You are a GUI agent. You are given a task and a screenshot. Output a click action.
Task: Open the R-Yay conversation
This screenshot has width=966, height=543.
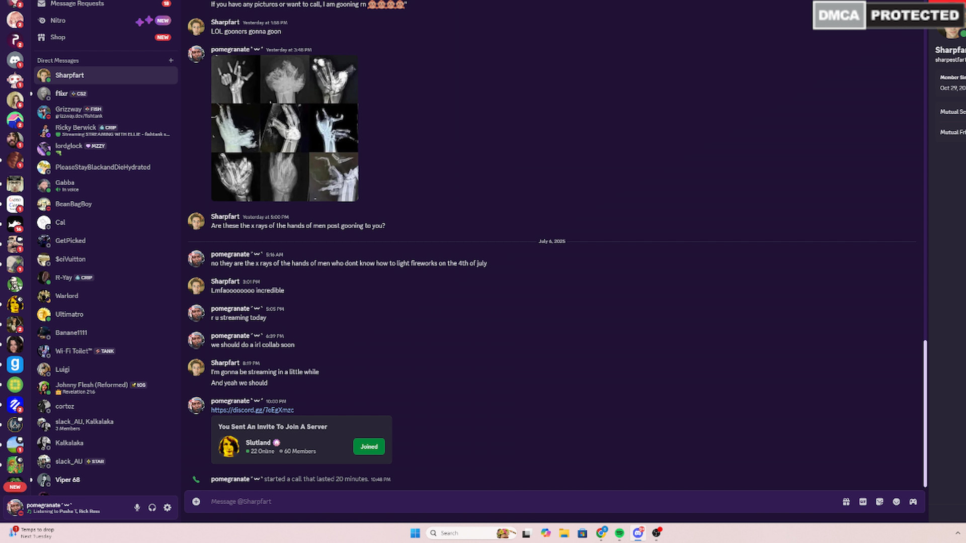(106, 278)
